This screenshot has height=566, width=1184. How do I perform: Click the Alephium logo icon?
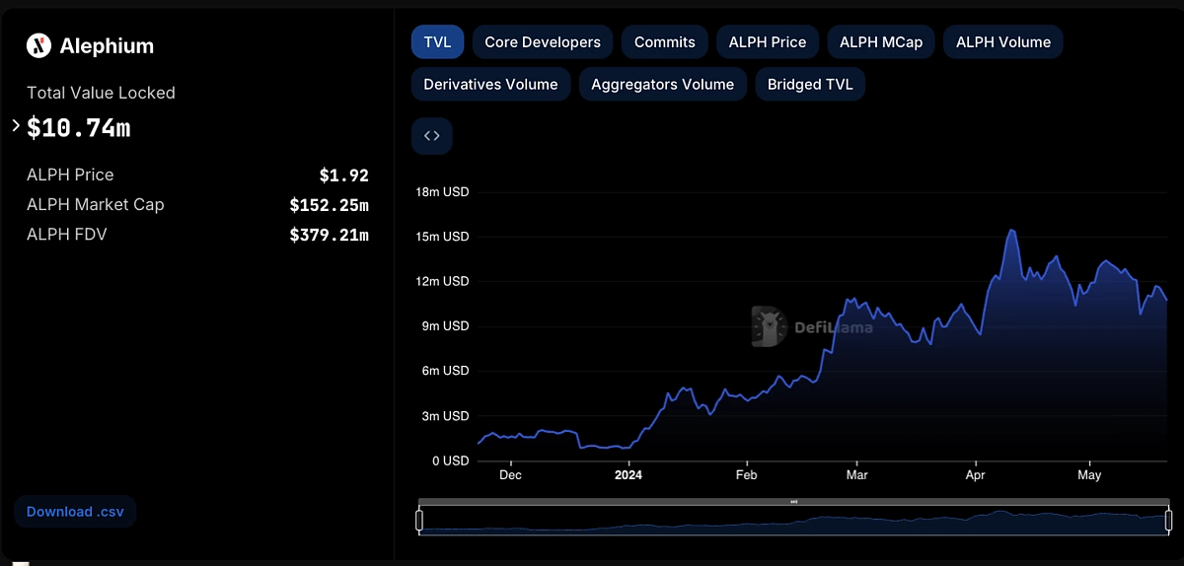[38, 45]
